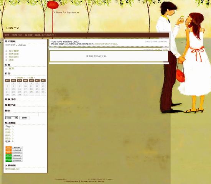Open the RSS articles feed badge
Screen dimensions: 211x184
pos(14,148)
